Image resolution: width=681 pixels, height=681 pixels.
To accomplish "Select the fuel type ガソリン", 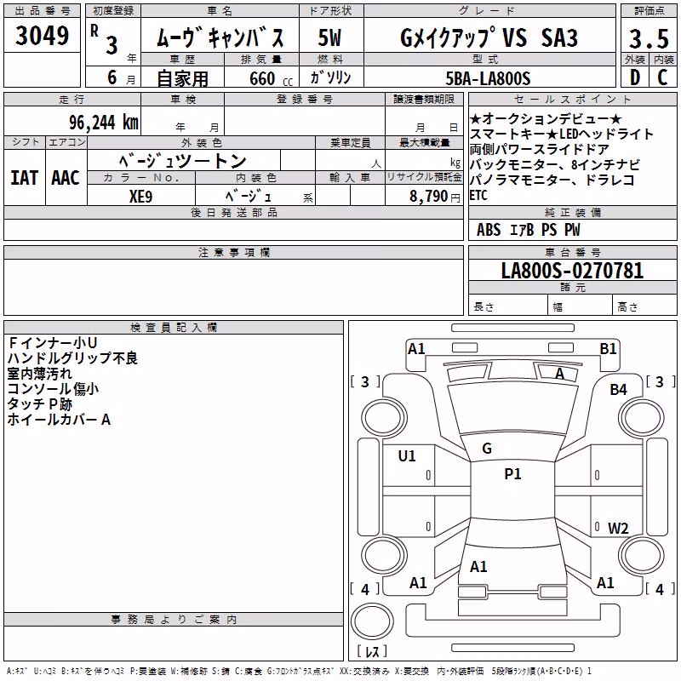I will (330, 77).
